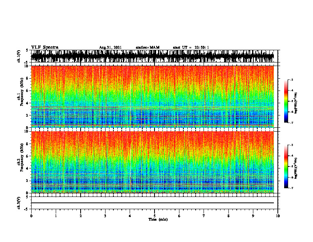This screenshot has width=313, height=242.
Task: Click the 2 kHz tick of ch.2 frequency axis
Action: [28, 181]
